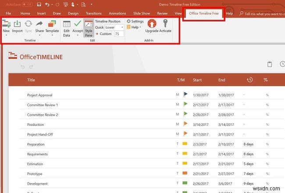Toggle the AutoSave switch
The height and width of the screenshot is (193, 285).
pyautogui.click(x=27, y=4)
